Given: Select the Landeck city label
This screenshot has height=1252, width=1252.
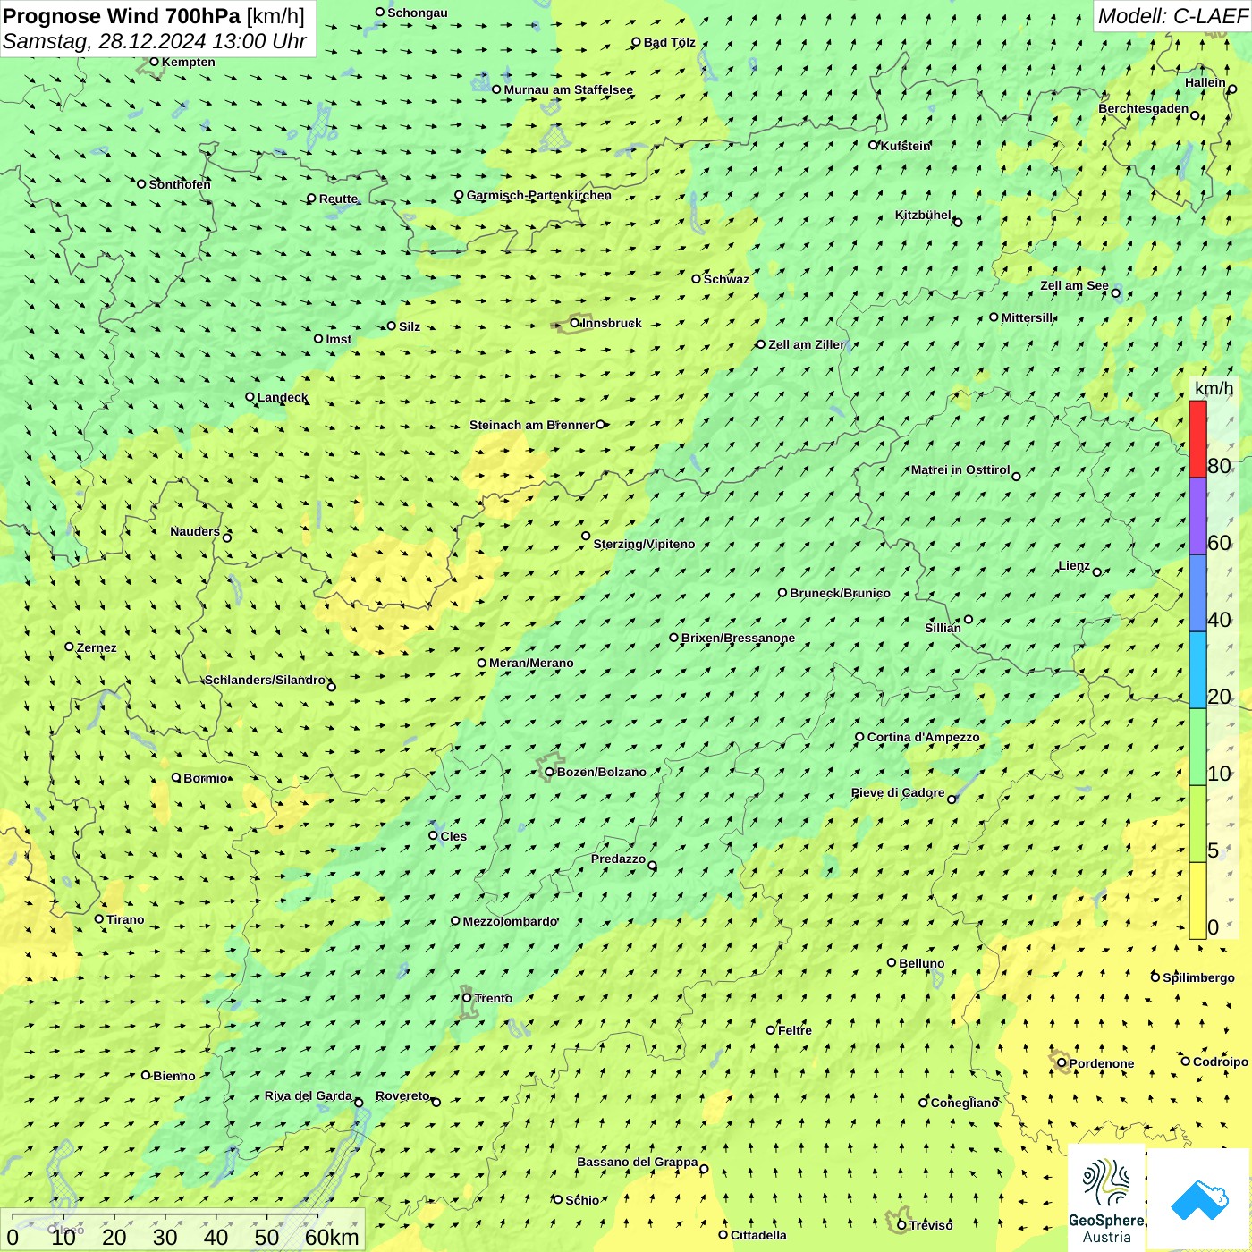Looking at the screenshot, I should [283, 397].
